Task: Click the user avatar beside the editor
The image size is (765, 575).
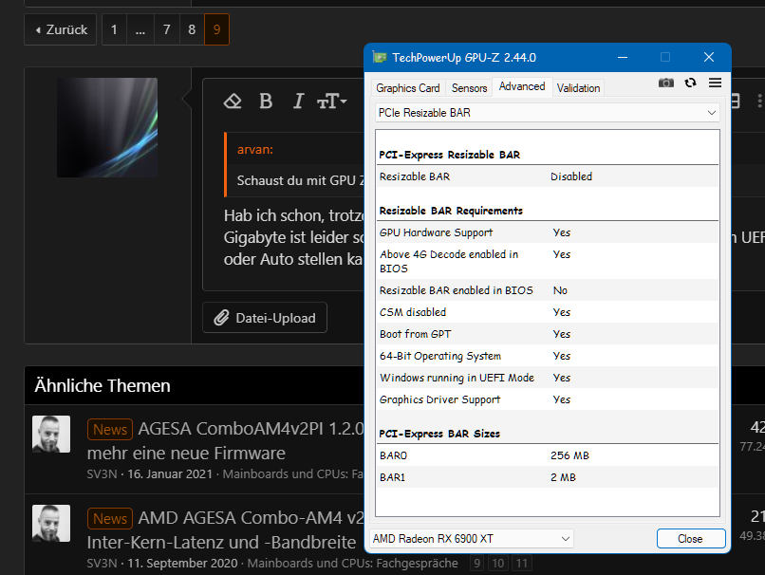Action: pyautogui.click(x=107, y=127)
